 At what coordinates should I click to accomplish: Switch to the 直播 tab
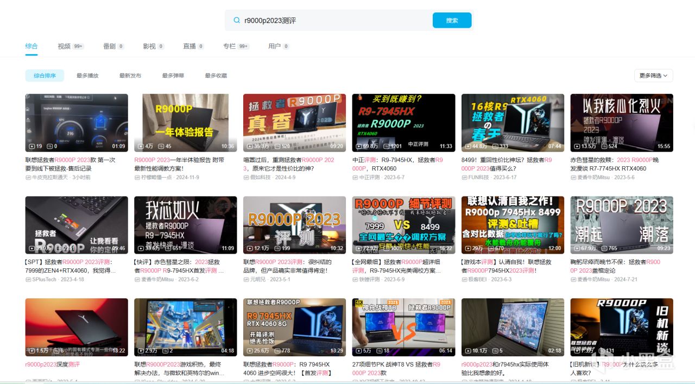coord(193,46)
